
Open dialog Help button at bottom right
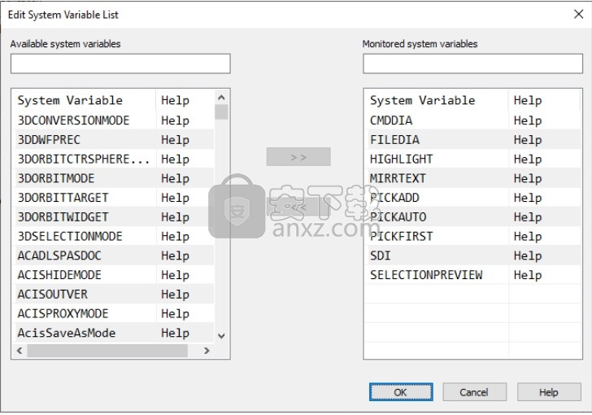click(549, 392)
